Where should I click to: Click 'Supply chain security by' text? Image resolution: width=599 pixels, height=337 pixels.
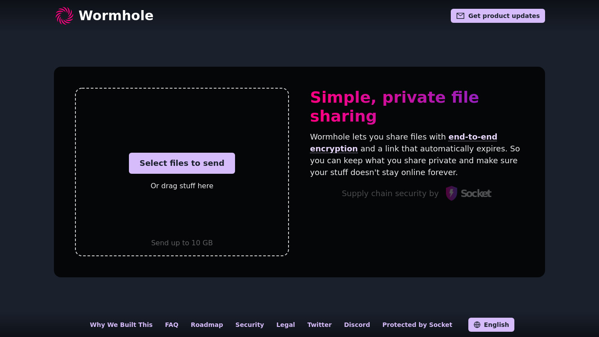(390, 194)
